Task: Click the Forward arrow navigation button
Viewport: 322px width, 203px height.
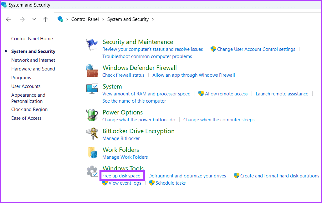Action: [x=22, y=19]
